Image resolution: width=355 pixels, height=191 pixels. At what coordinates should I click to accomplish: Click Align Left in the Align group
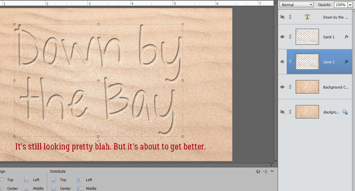pos(32,180)
